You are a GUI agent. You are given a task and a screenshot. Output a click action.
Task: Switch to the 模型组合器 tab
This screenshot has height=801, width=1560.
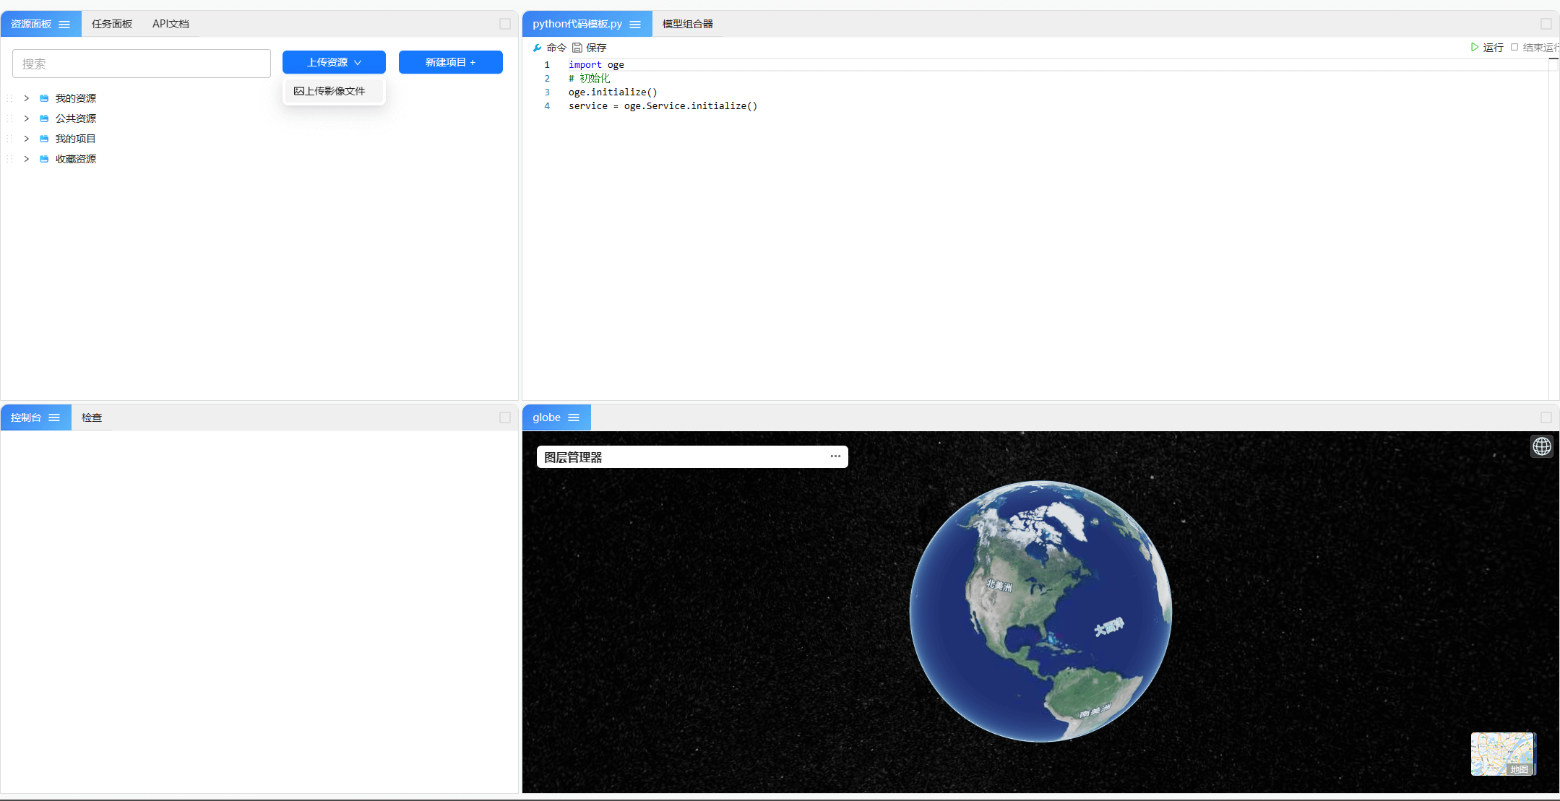coord(687,24)
